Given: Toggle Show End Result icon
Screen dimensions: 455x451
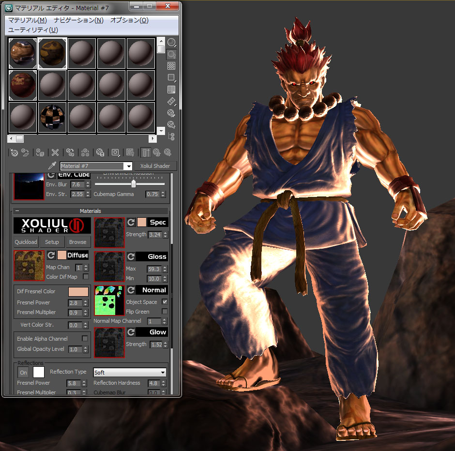Looking at the screenshot, I should tap(146, 152).
